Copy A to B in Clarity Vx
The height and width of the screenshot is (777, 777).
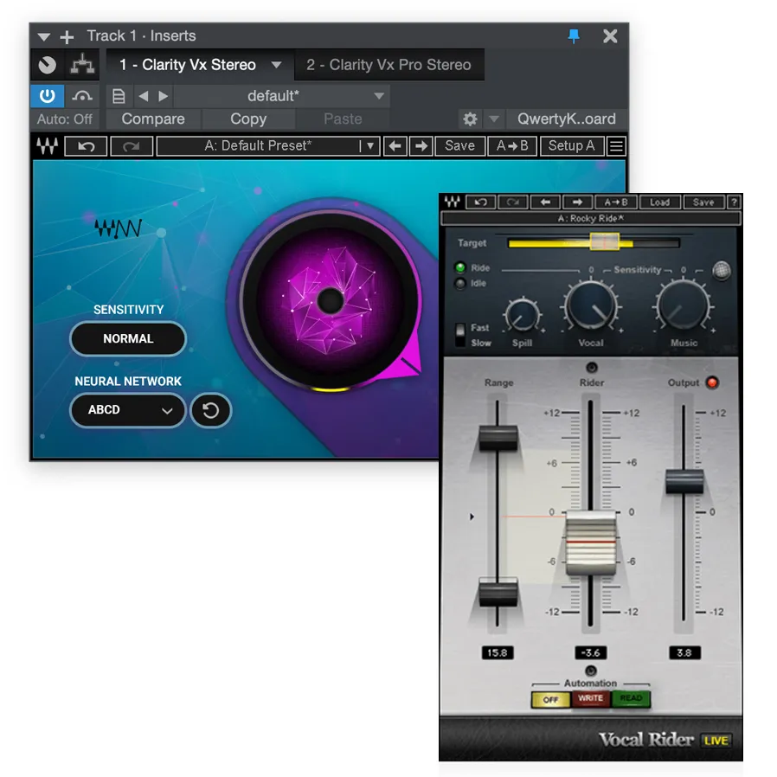512,146
